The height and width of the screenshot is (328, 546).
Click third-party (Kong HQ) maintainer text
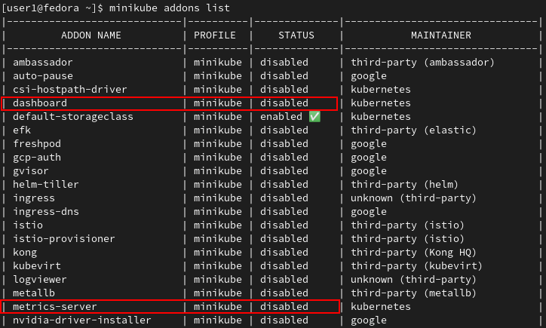click(x=413, y=253)
